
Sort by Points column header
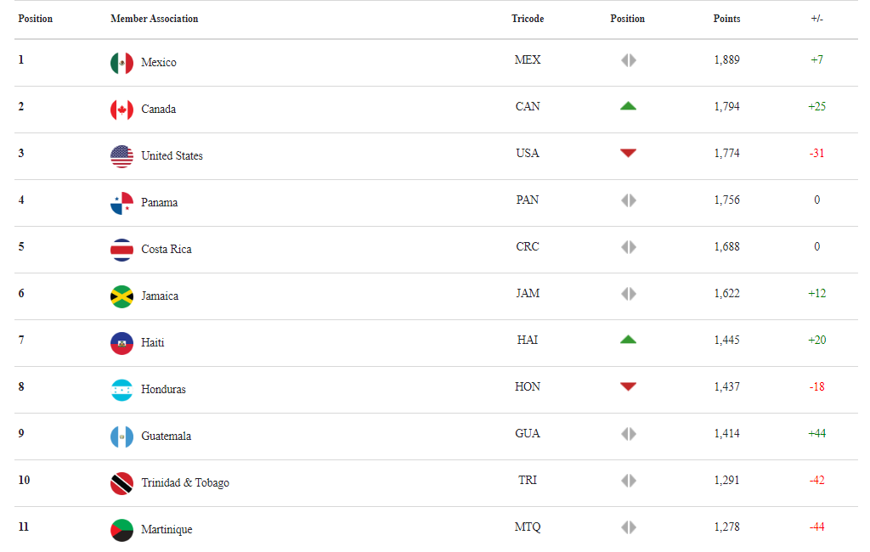coord(726,19)
